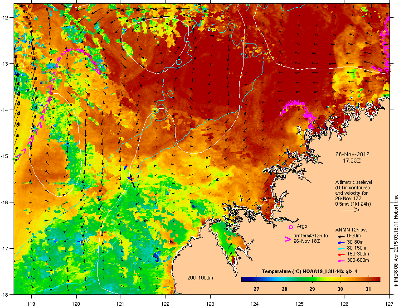Click the longitude axis label '122'
The image size is (399, 308).
[x=165, y=303]
